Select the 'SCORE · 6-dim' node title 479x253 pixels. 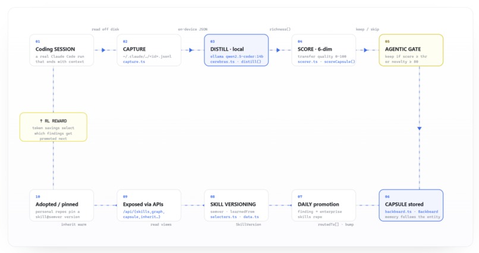click(x=314, y=49)
